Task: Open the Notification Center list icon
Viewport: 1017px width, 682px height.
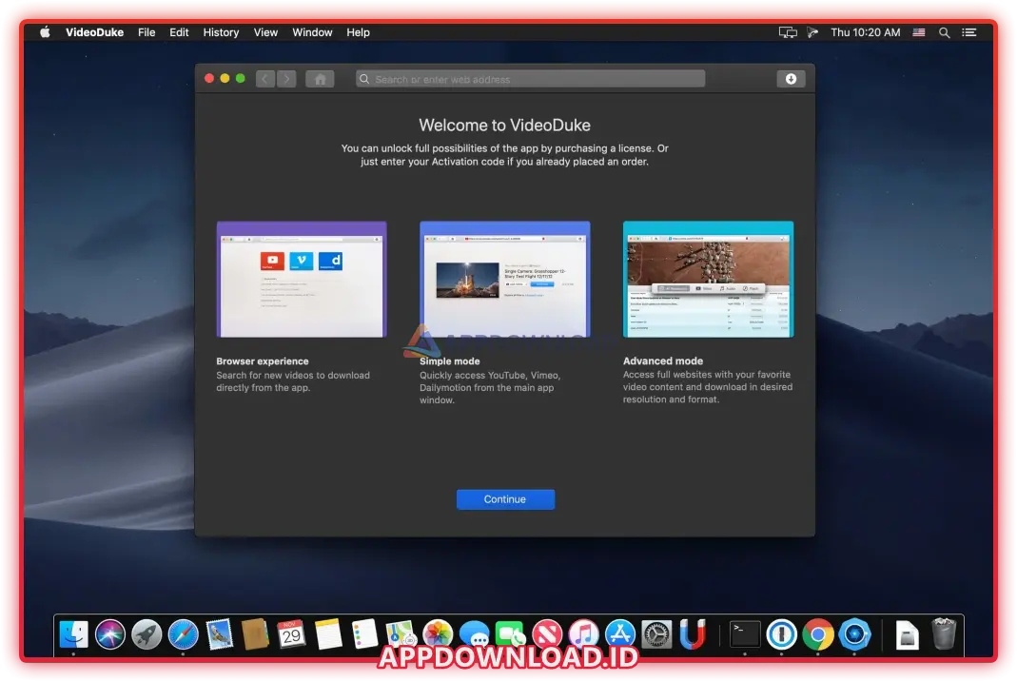Action: [968, 32]
